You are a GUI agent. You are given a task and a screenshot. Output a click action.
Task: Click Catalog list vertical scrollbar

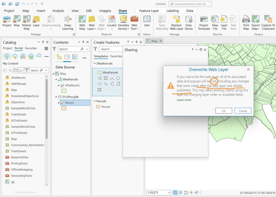[47, 109]
